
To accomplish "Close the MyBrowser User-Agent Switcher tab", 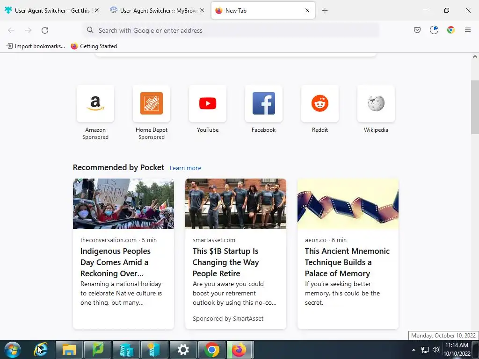I will (x=202, y=10).
